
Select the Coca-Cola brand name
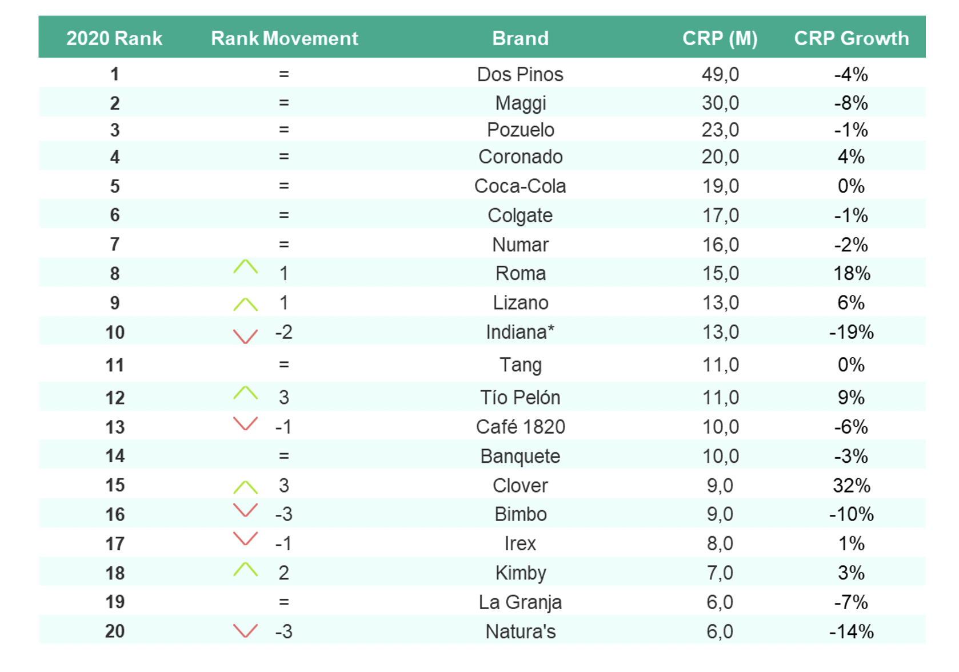[x=520, y=186]
